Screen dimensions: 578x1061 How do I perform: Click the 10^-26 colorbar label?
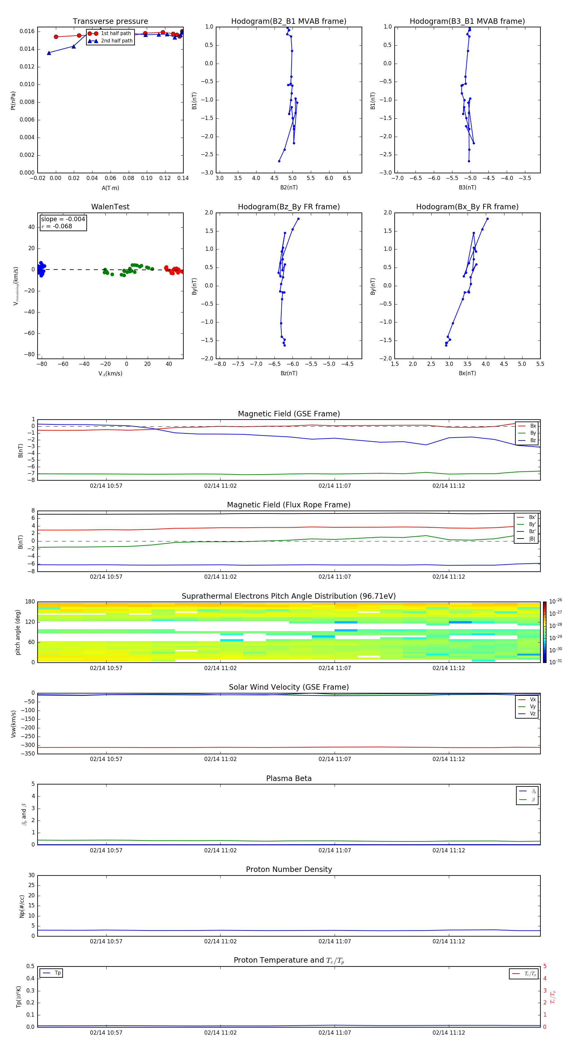point(556,602)
